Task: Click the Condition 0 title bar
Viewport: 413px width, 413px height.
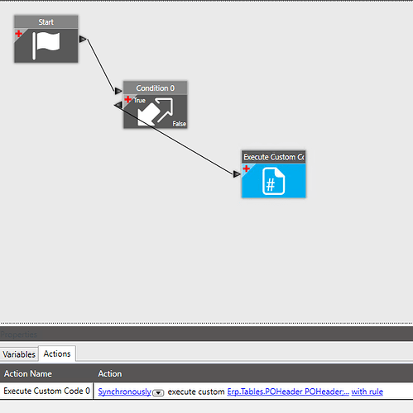Action: point(155,88)
